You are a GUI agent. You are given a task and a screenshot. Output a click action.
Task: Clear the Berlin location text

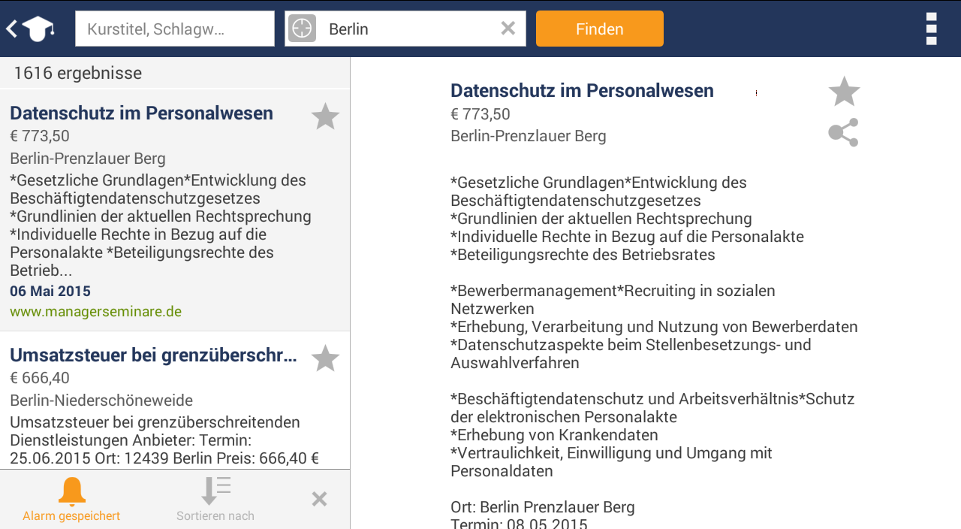click(508, 29)
